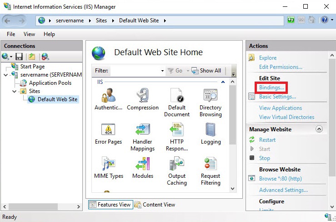Collapse the Manage Website section

click(319, 129)
